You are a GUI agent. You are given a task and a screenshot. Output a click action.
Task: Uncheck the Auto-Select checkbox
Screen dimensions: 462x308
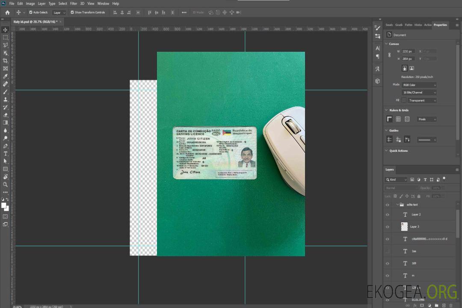[30, 12]
